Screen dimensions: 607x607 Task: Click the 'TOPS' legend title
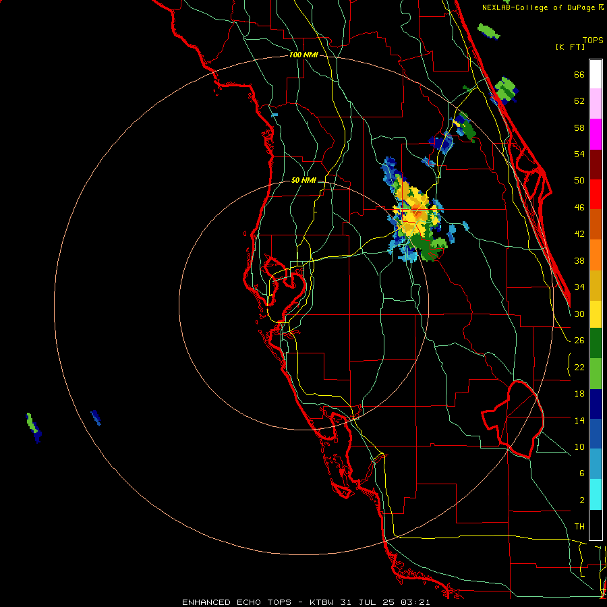(x=593, y=40)
